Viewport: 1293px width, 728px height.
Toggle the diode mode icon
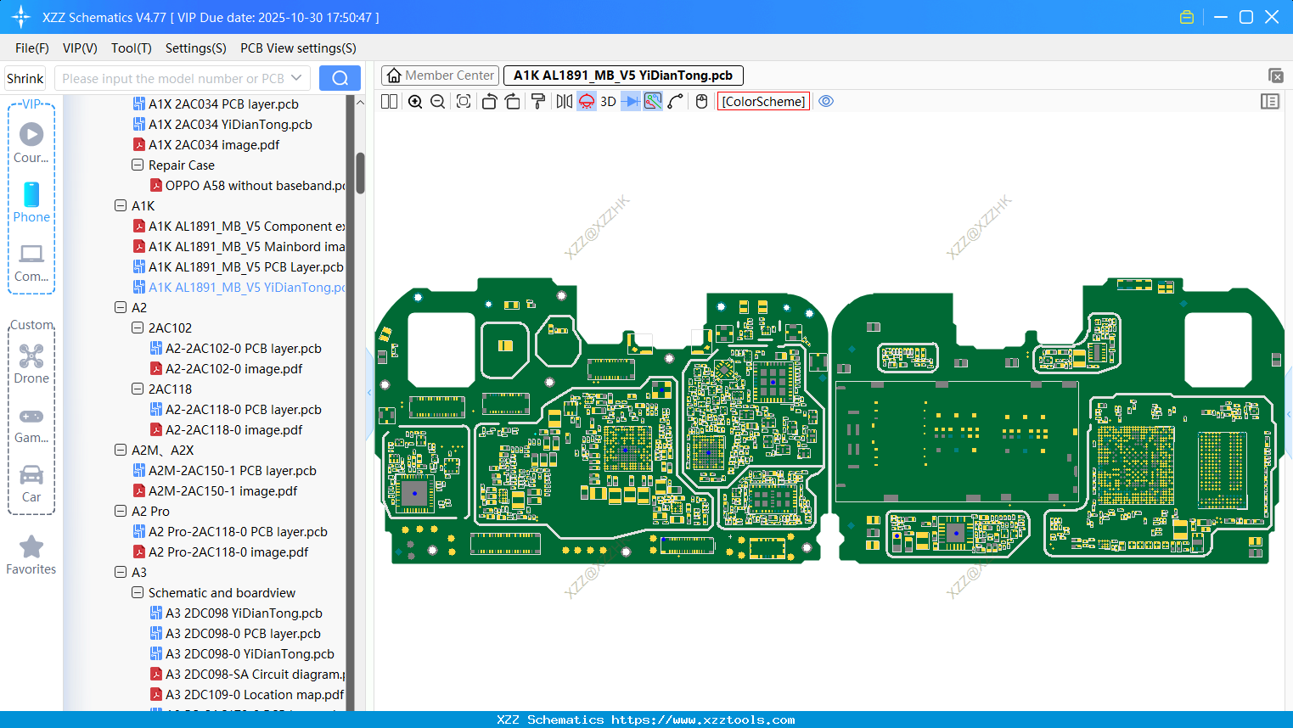(630, 102)
